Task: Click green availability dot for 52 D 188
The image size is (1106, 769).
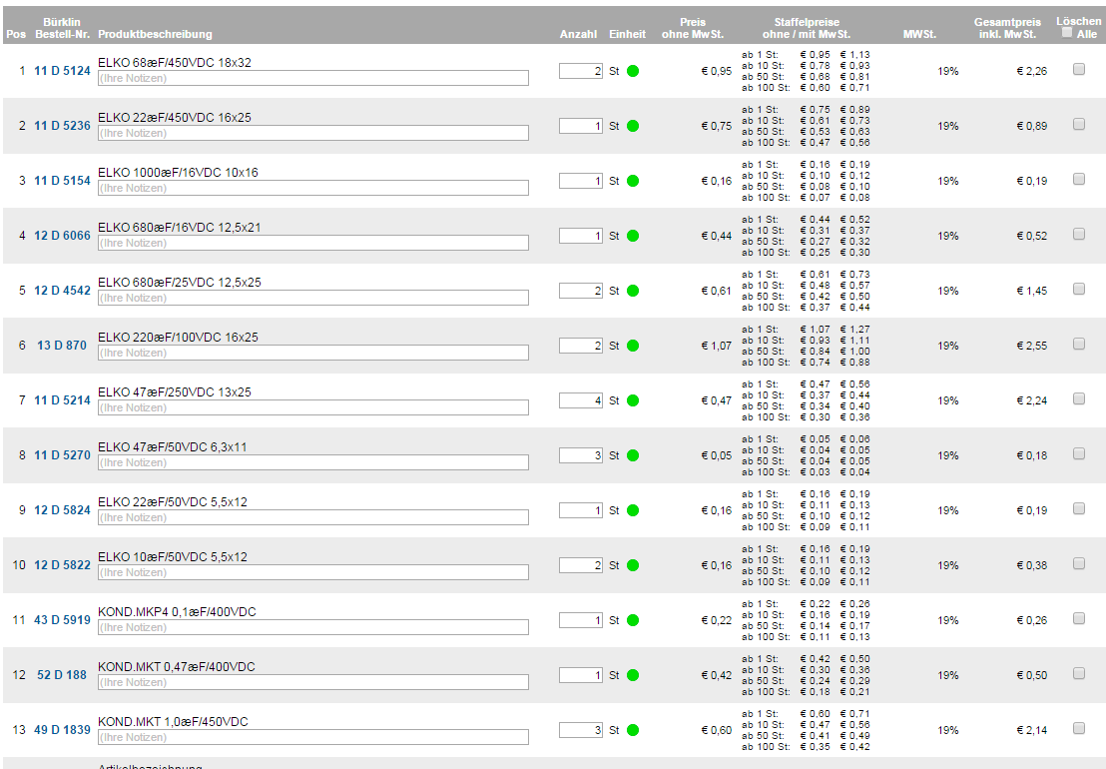Action: (633, 675)
